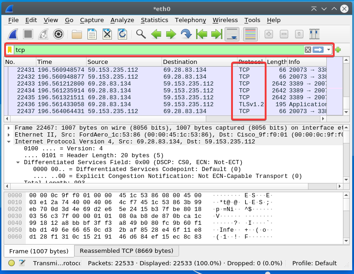Switch to the Frame (1007 bytes) tab
Screen dimensions: 354x274
click(39, 251)
